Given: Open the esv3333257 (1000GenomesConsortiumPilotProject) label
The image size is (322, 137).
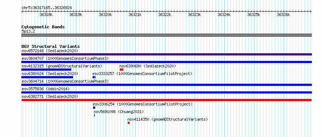Looking at the screenshot, I should 142,74.
